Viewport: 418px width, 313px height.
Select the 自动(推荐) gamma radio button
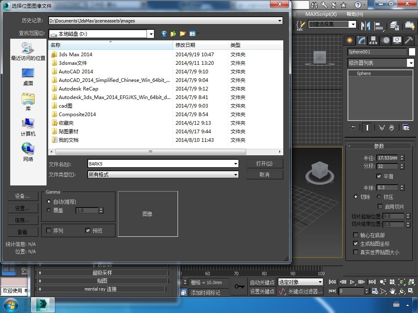(x=49, y=201)
